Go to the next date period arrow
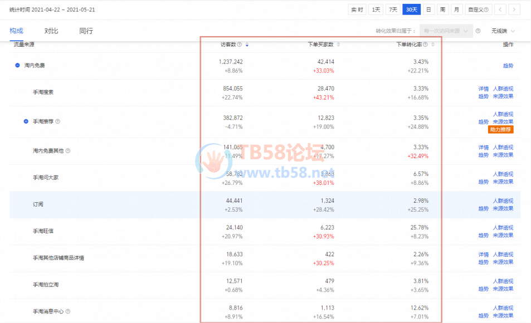Screen dimensions: 531x323 click(x=514, y=9)
